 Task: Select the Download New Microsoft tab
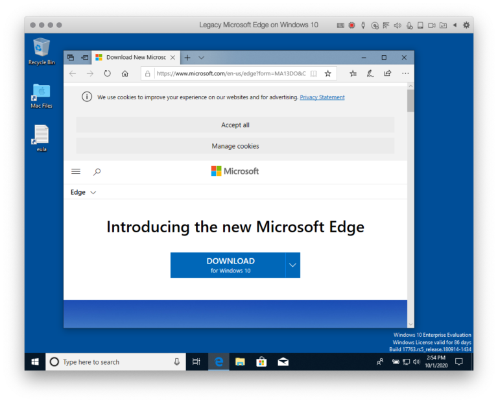(136, 58)
